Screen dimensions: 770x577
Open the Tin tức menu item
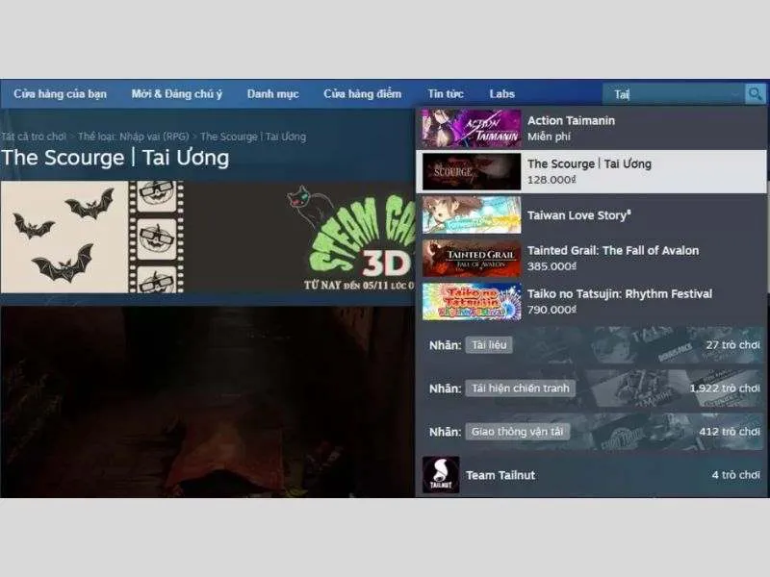[x=446, y=93]
